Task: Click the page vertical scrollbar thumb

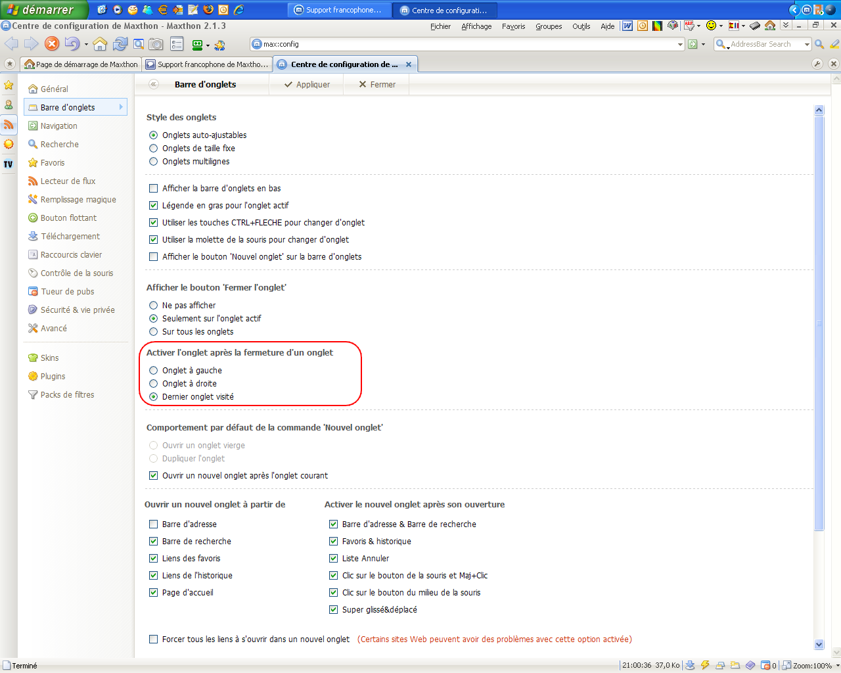Action: (x=819, y=323)
